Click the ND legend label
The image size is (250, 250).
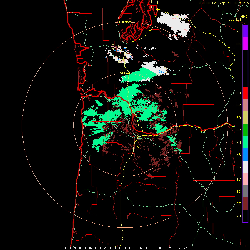(x=238, y=216)
